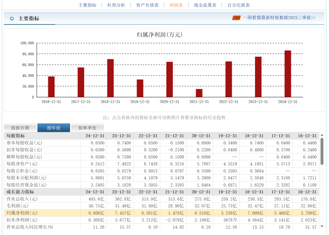
Task: Open 百分比报表 in top navigation
Action: point(239,5)
